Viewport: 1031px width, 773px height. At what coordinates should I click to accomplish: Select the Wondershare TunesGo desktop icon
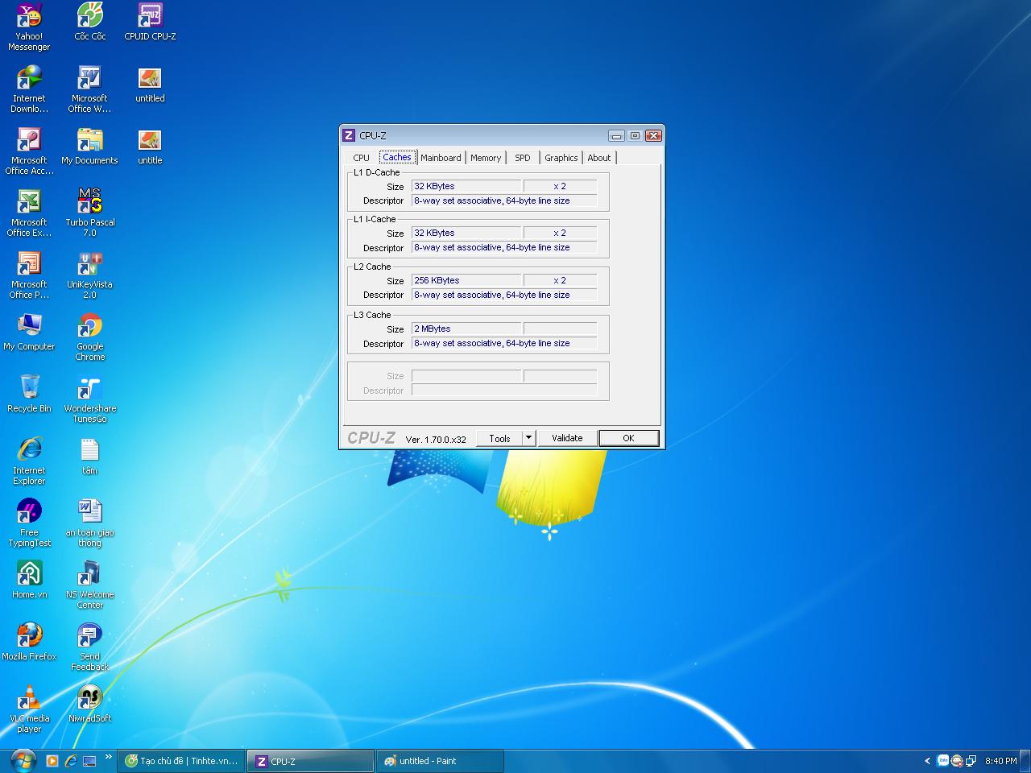tap(89, 399)
